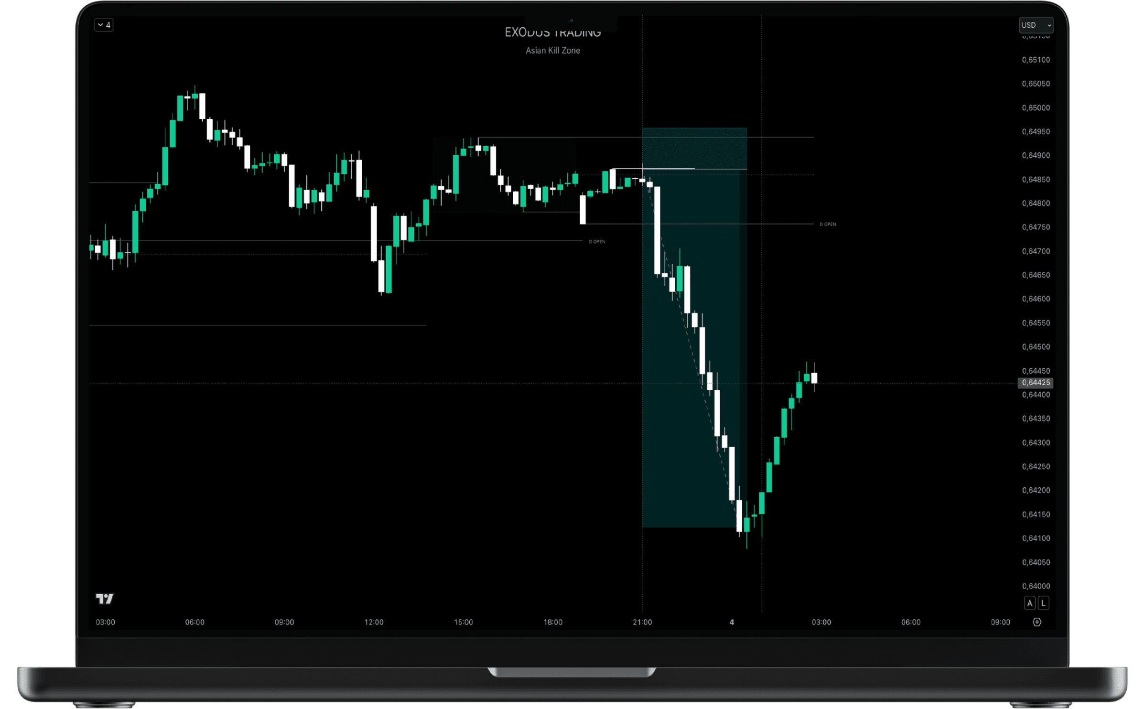1145x709 pixels.
Task: Click the day 4 marker on the time axis
Action: (x=732, y=622)
